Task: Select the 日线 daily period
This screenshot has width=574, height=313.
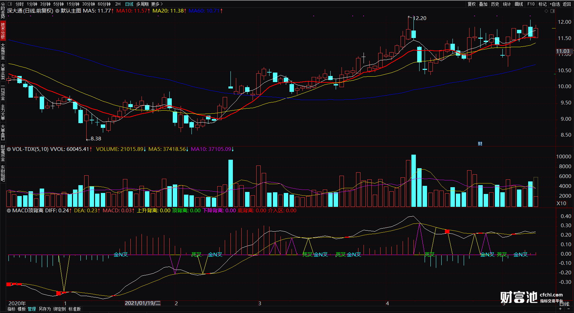Action: coord(129,4)
